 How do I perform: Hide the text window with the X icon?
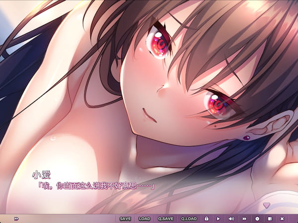click(x=282, y=219)
